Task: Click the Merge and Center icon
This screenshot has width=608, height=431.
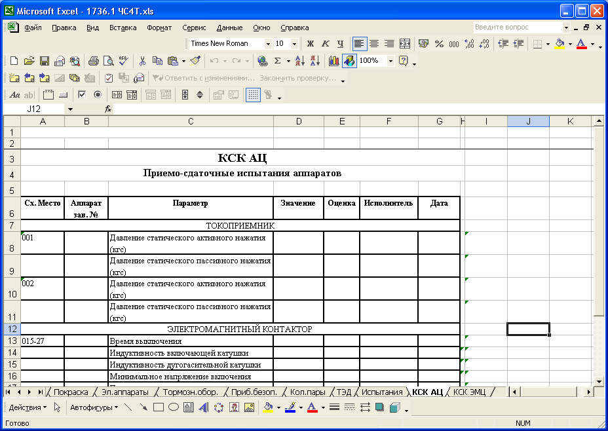Action: pos(404,44)
